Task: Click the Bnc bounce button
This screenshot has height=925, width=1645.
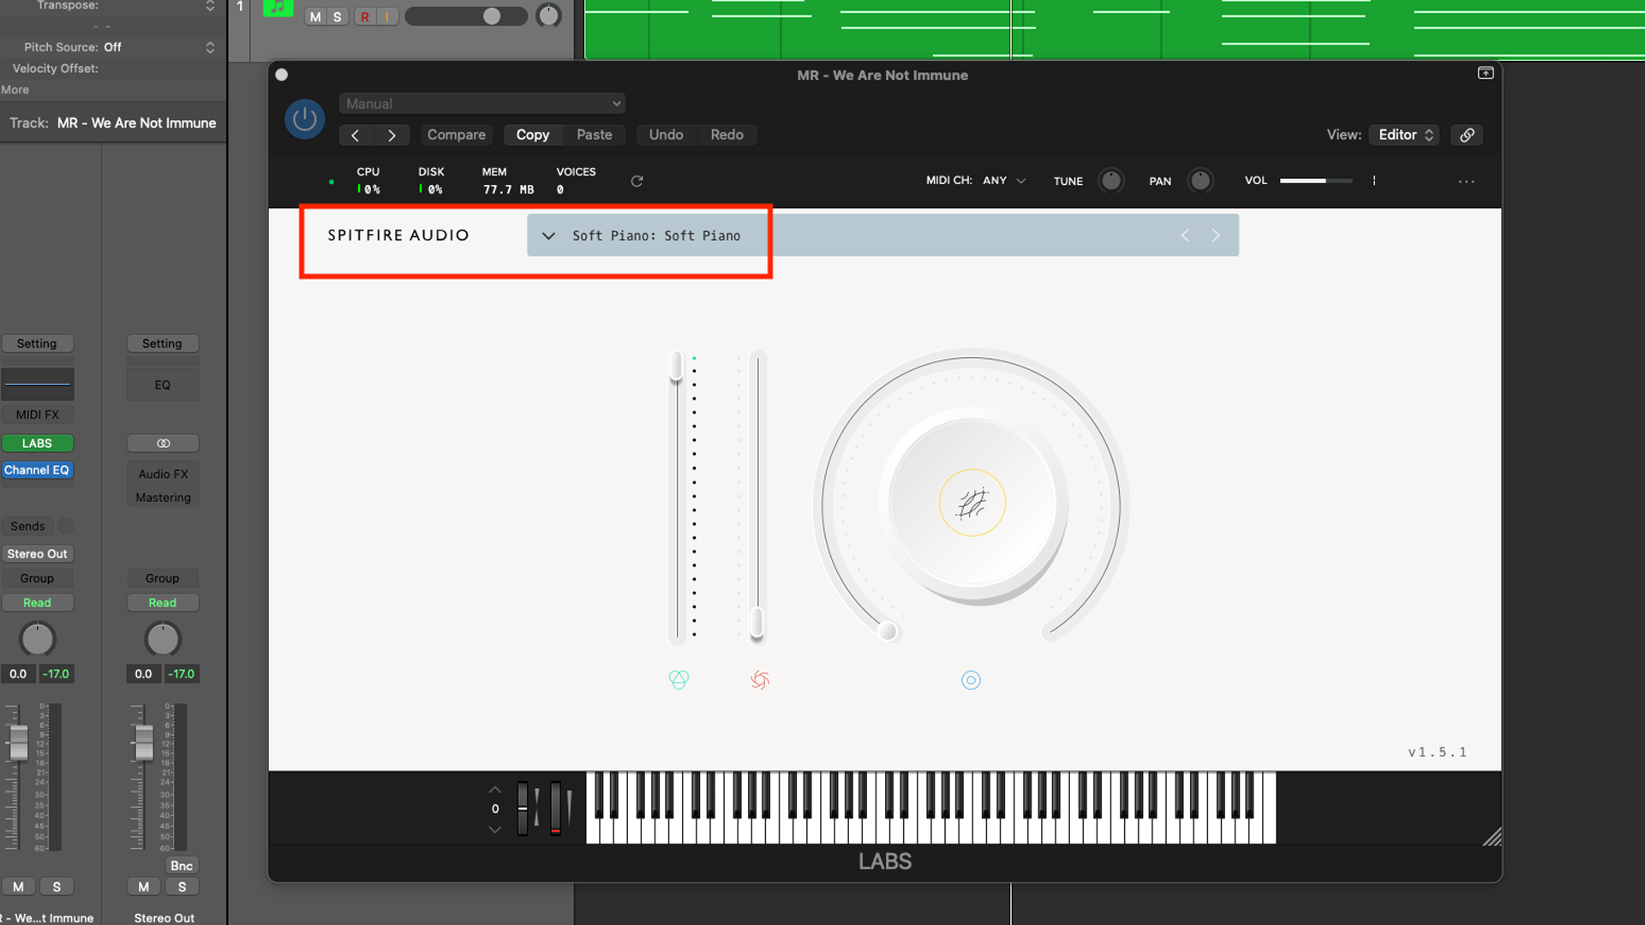Action: [182, 866]
